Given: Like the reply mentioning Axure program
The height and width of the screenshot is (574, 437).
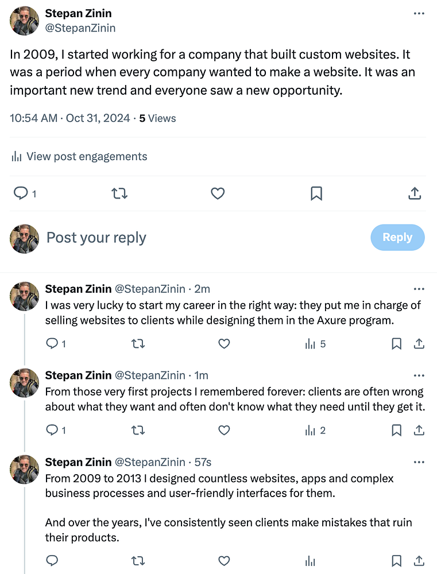Looking at the screenshot, I should pos(224,344).
